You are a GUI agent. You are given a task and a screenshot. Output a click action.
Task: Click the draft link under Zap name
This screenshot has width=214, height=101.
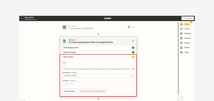pos(26,20)
